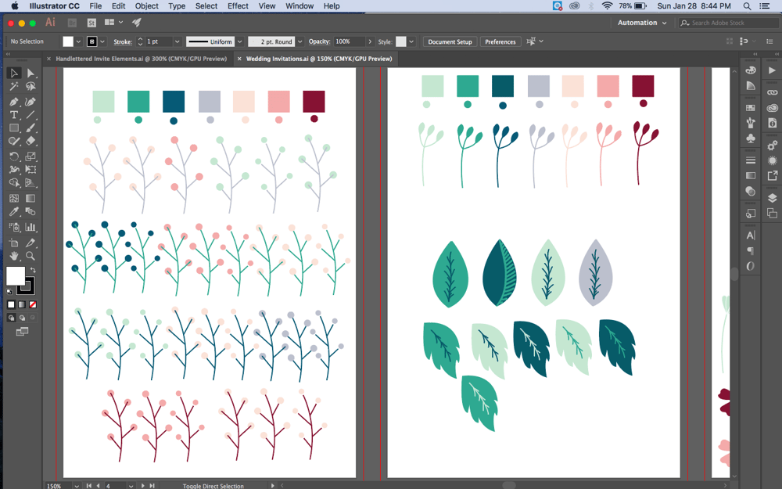The image size is (782, 489).
Task: Open the Libraries panel cloud icon
Action: click(x=772, y=108)
